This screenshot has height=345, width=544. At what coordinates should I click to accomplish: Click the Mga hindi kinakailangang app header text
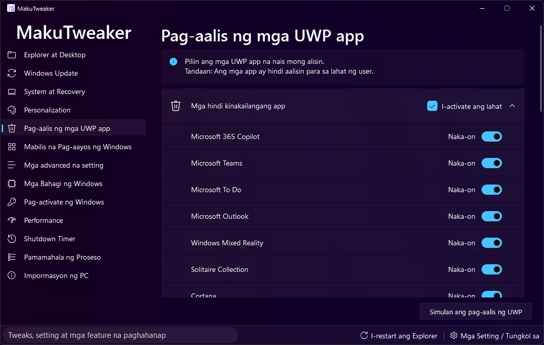(238, 106)
